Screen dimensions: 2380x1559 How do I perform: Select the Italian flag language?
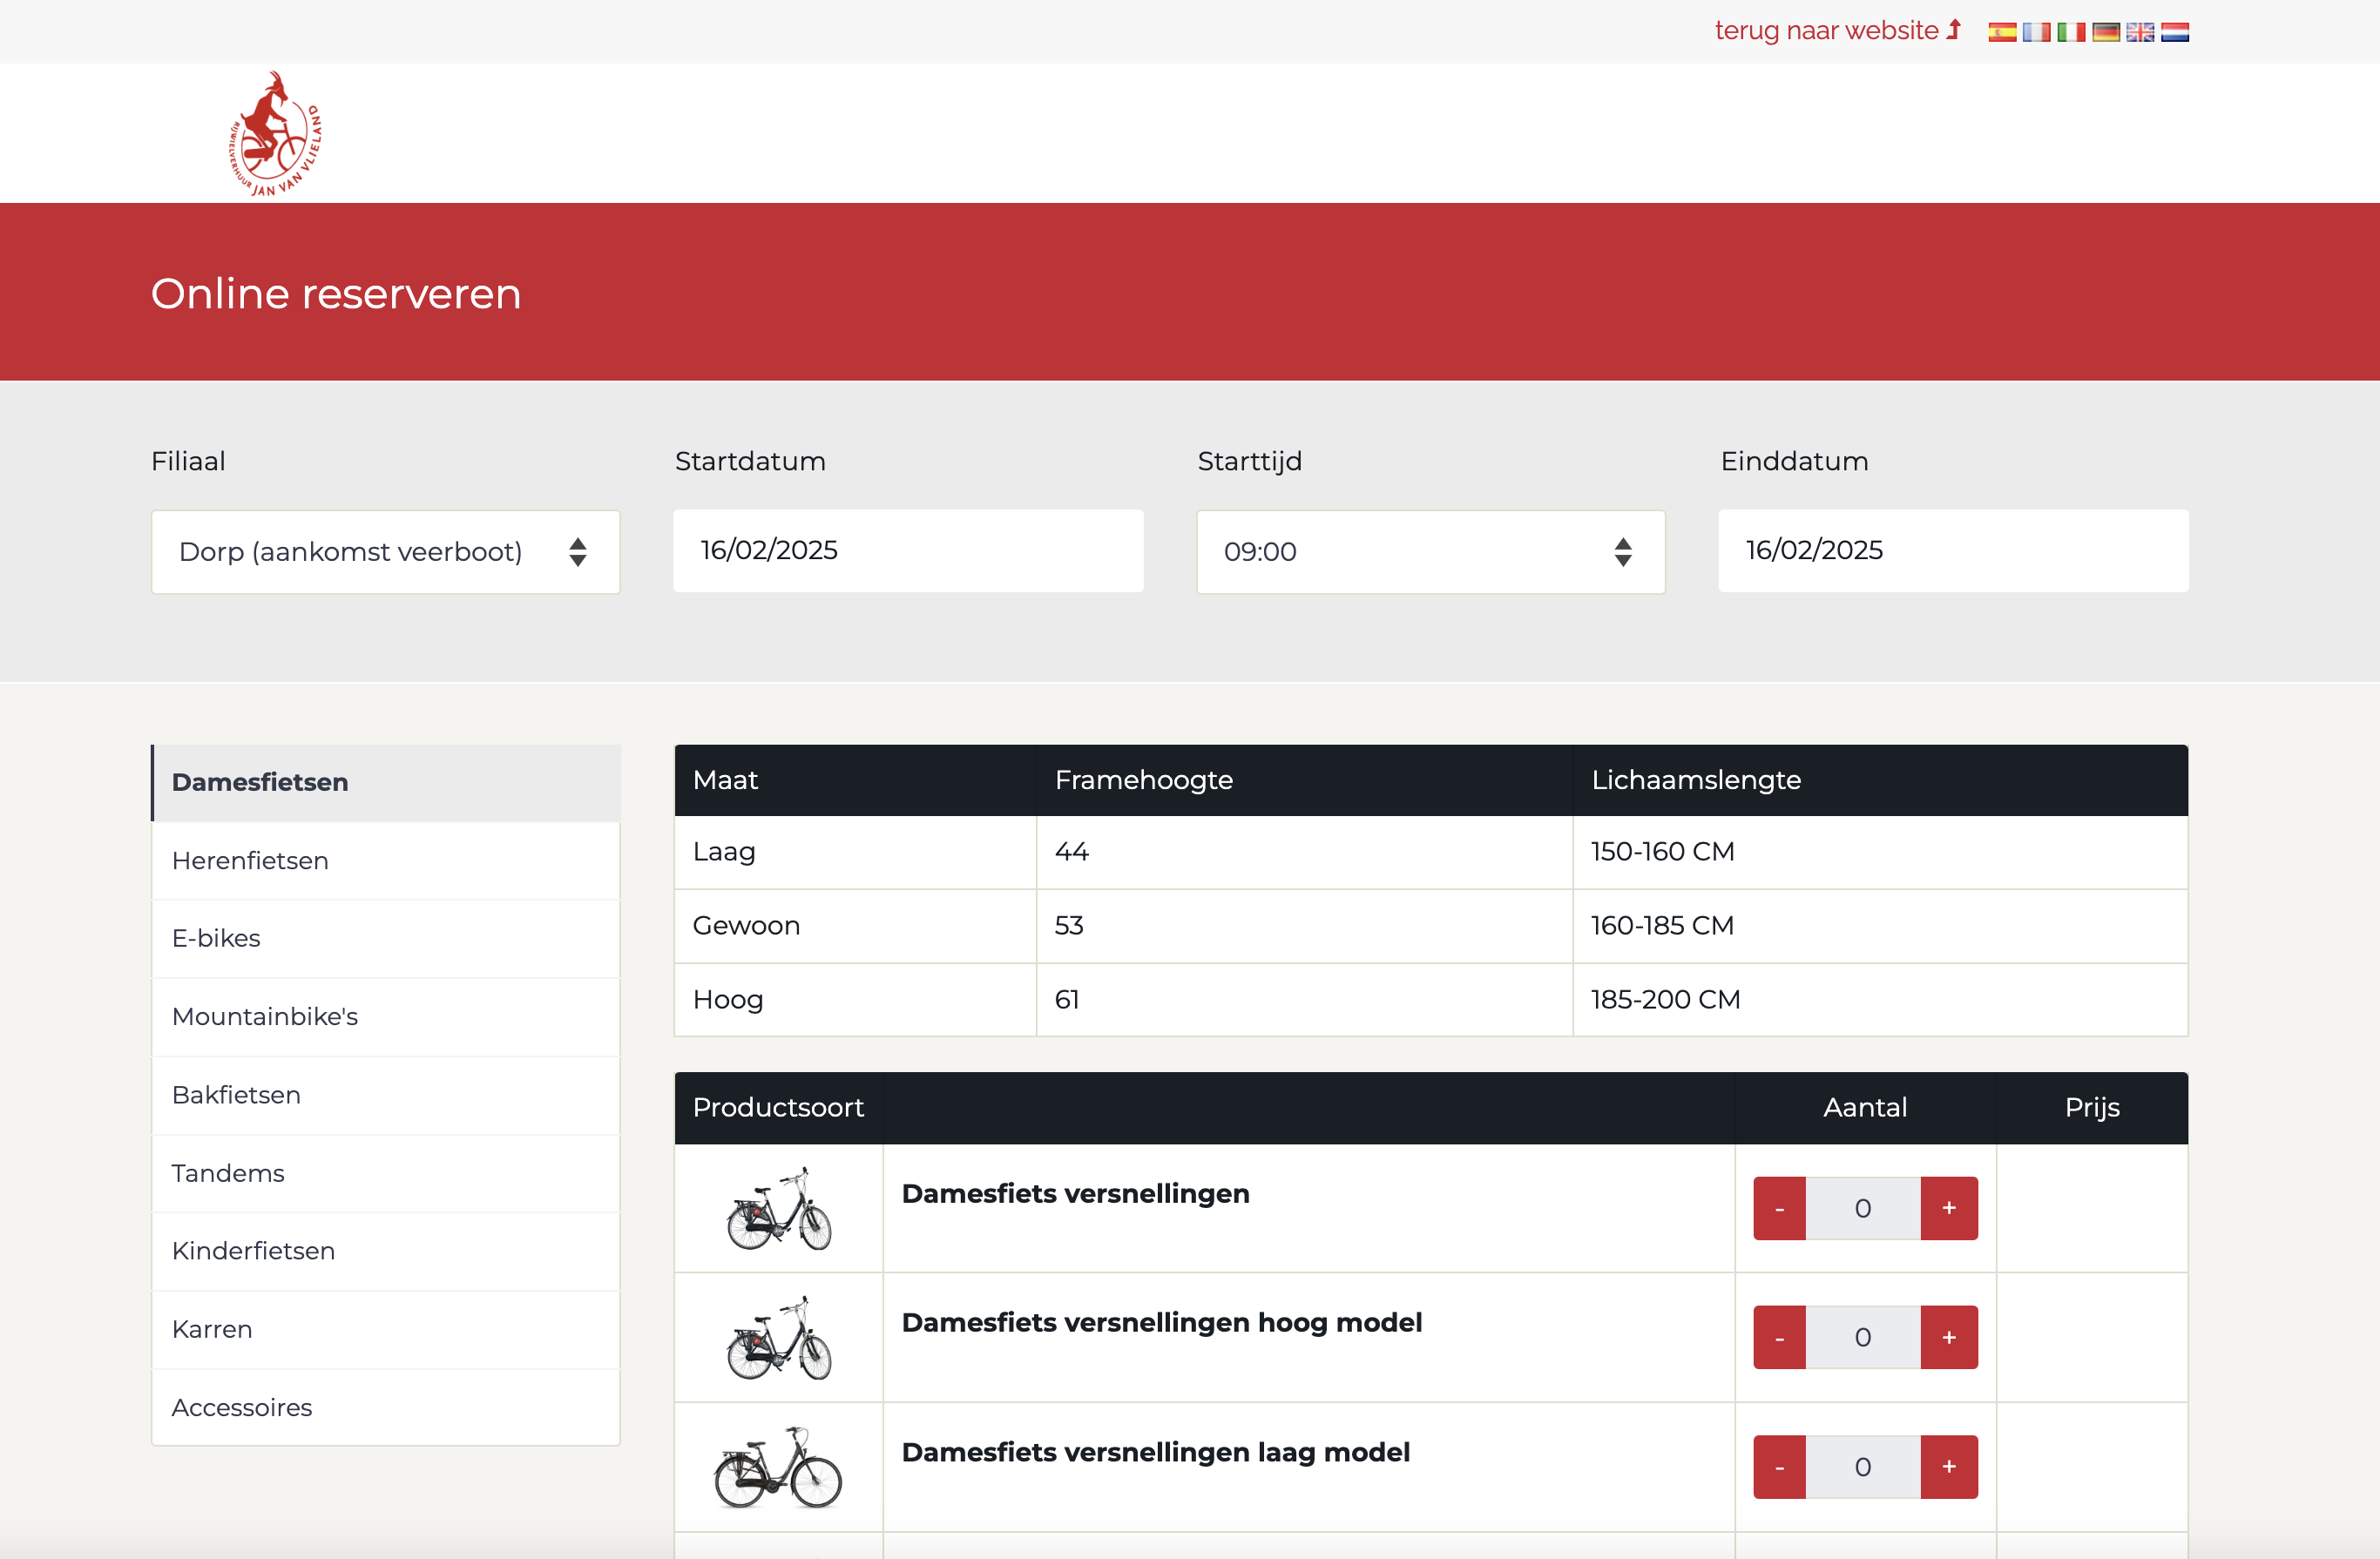(2071, 32)
